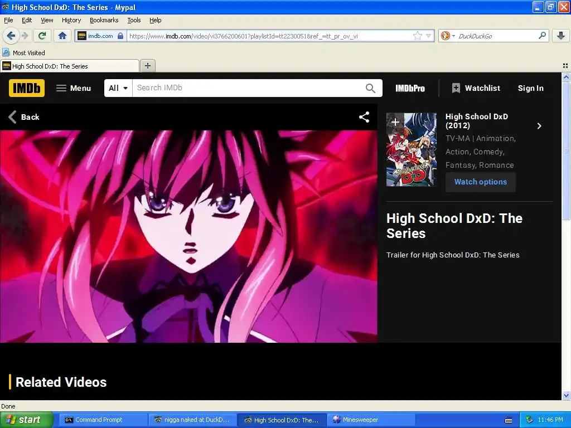Click the browser Forward arrow button
Image resolution: width=571 pixels, height=428 pixels.
pyautogui.click(x=25, y=36)
